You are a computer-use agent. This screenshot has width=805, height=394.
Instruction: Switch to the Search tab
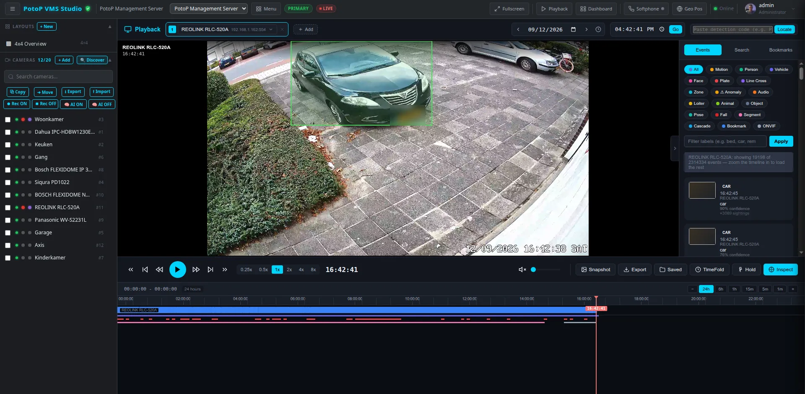point(741,50)
